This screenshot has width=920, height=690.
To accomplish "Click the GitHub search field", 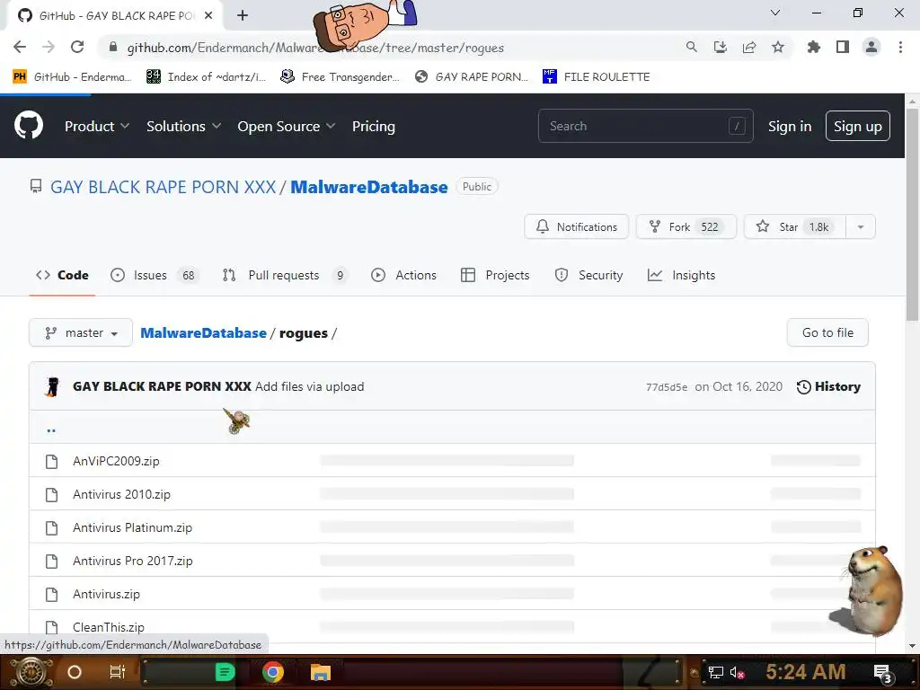I will (x=645, y=126).
